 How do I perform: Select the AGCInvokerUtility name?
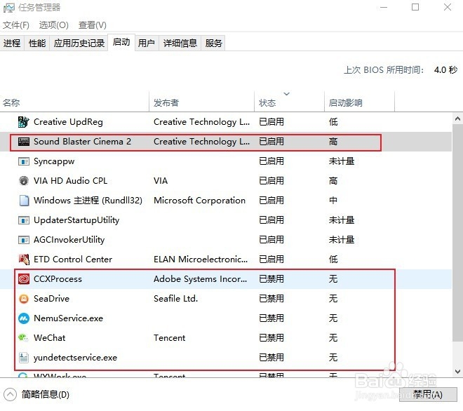coord(69,240)
